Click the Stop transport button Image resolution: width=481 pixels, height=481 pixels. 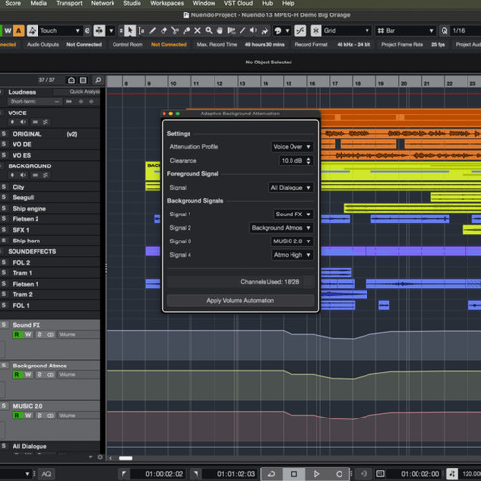[x=294, y=474]
